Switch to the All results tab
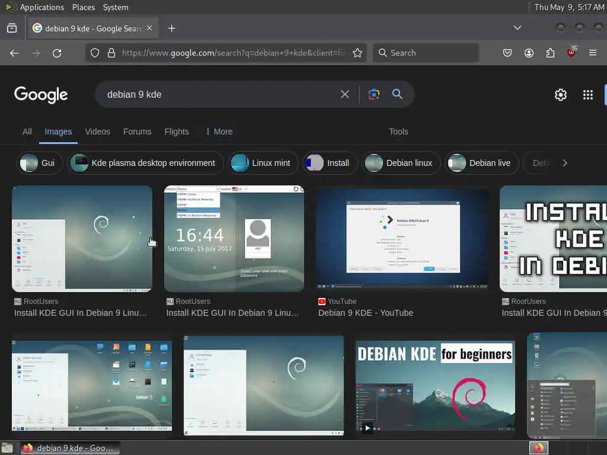Image resolution: width=607 pixels, height=455 pixels. coord(27,132)
